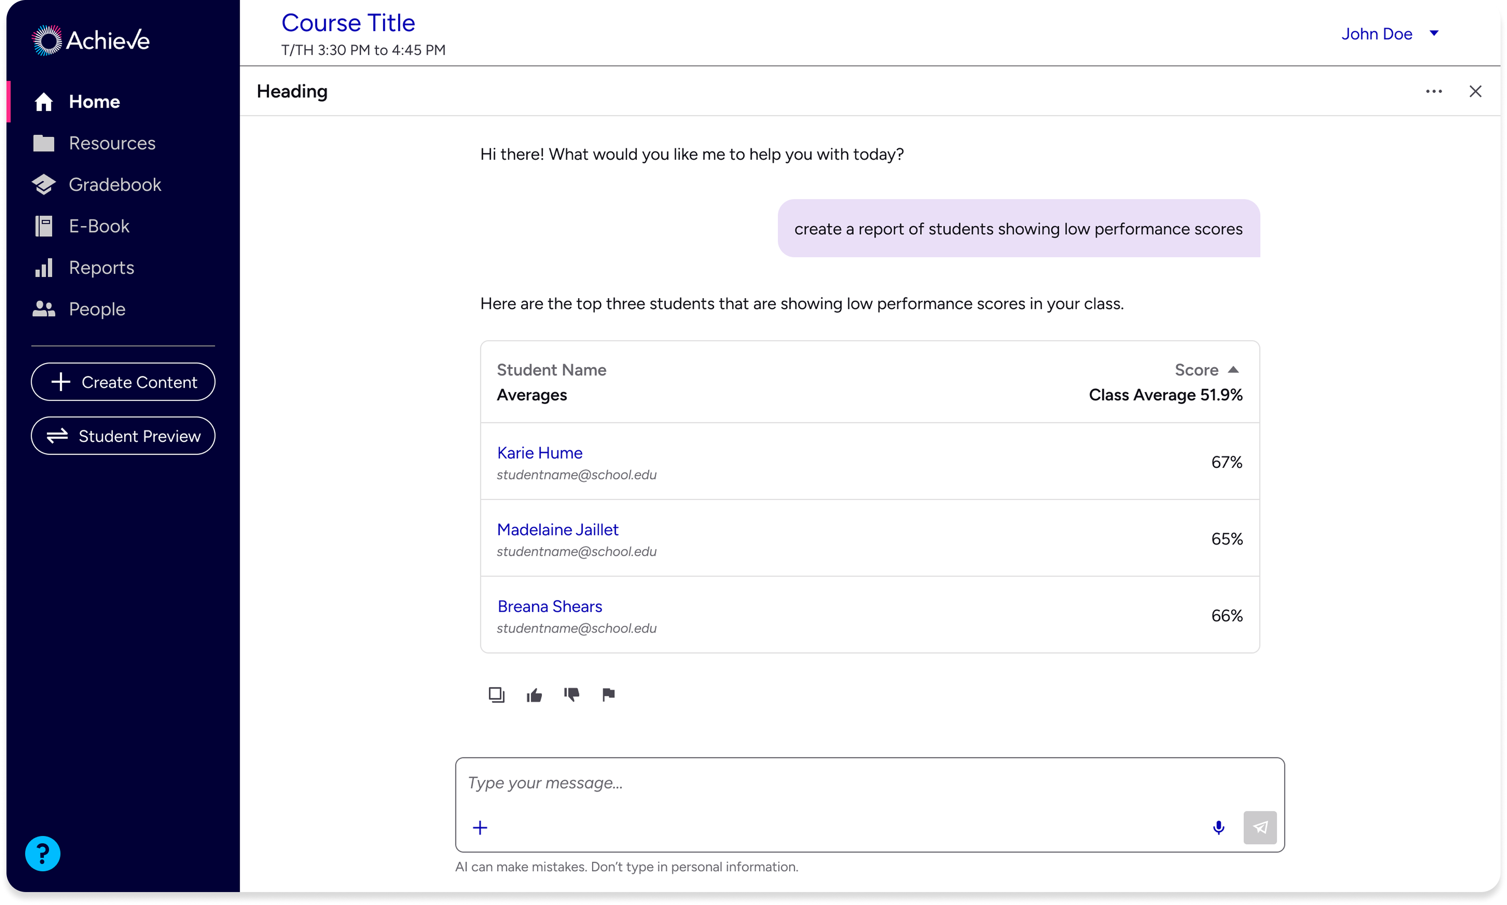1507x905 pixels.
Task: Give the response a thumbs up
Action: (x=534, y=695)
